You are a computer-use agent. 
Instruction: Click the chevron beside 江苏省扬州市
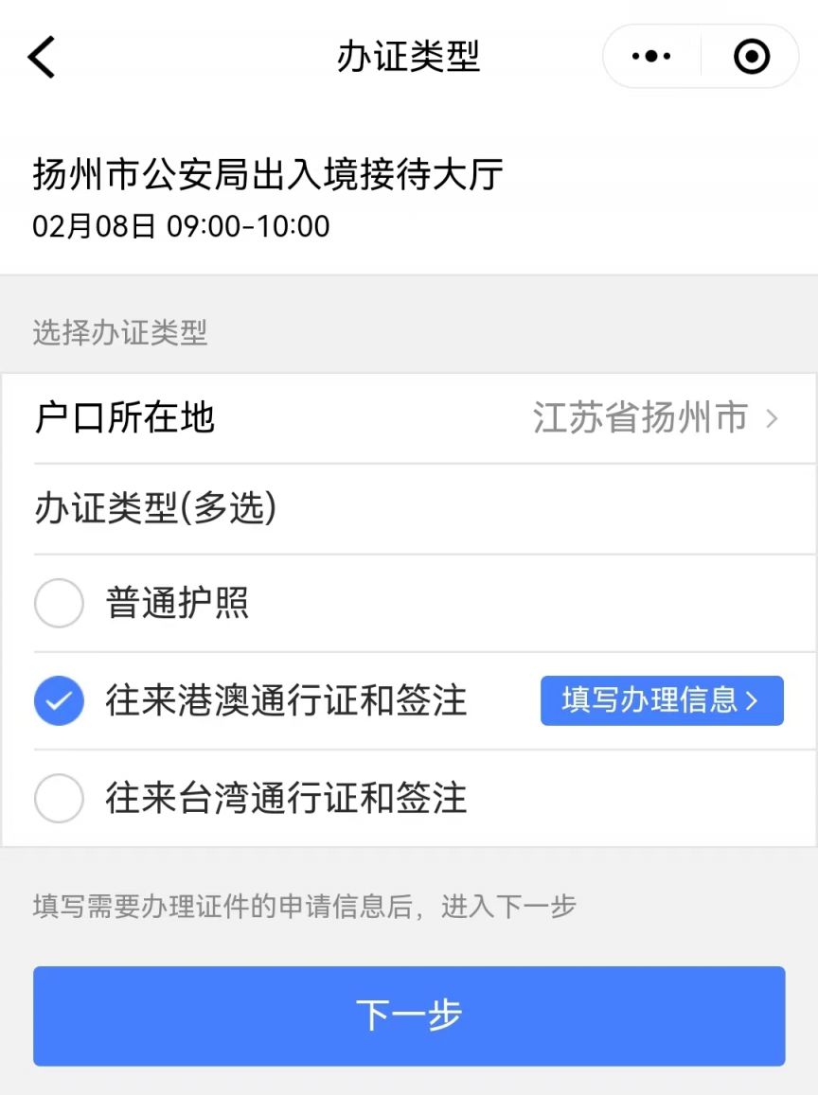772,418
